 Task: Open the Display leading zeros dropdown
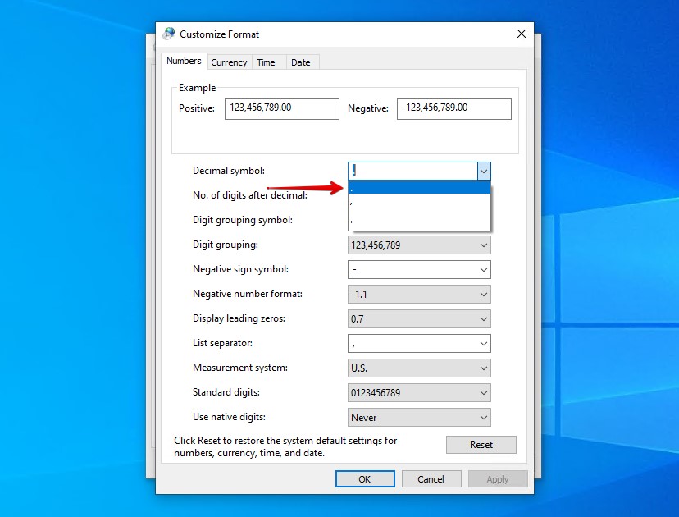tap(483, 318)
